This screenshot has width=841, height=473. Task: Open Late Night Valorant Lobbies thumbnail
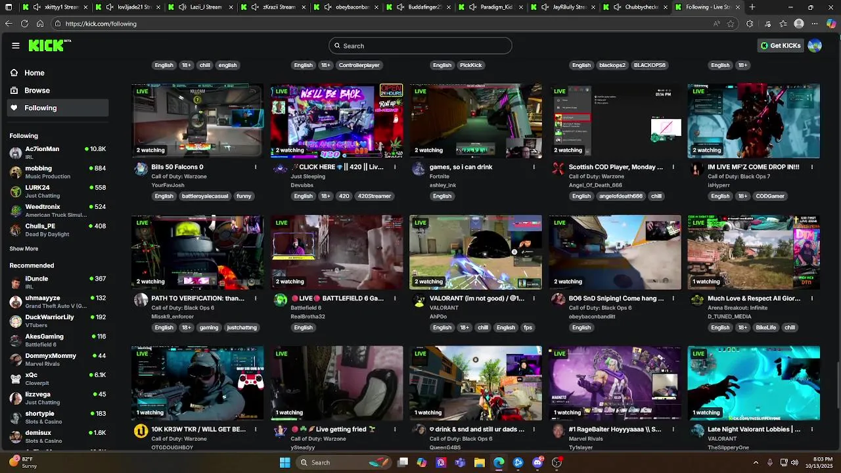[754, 384]
